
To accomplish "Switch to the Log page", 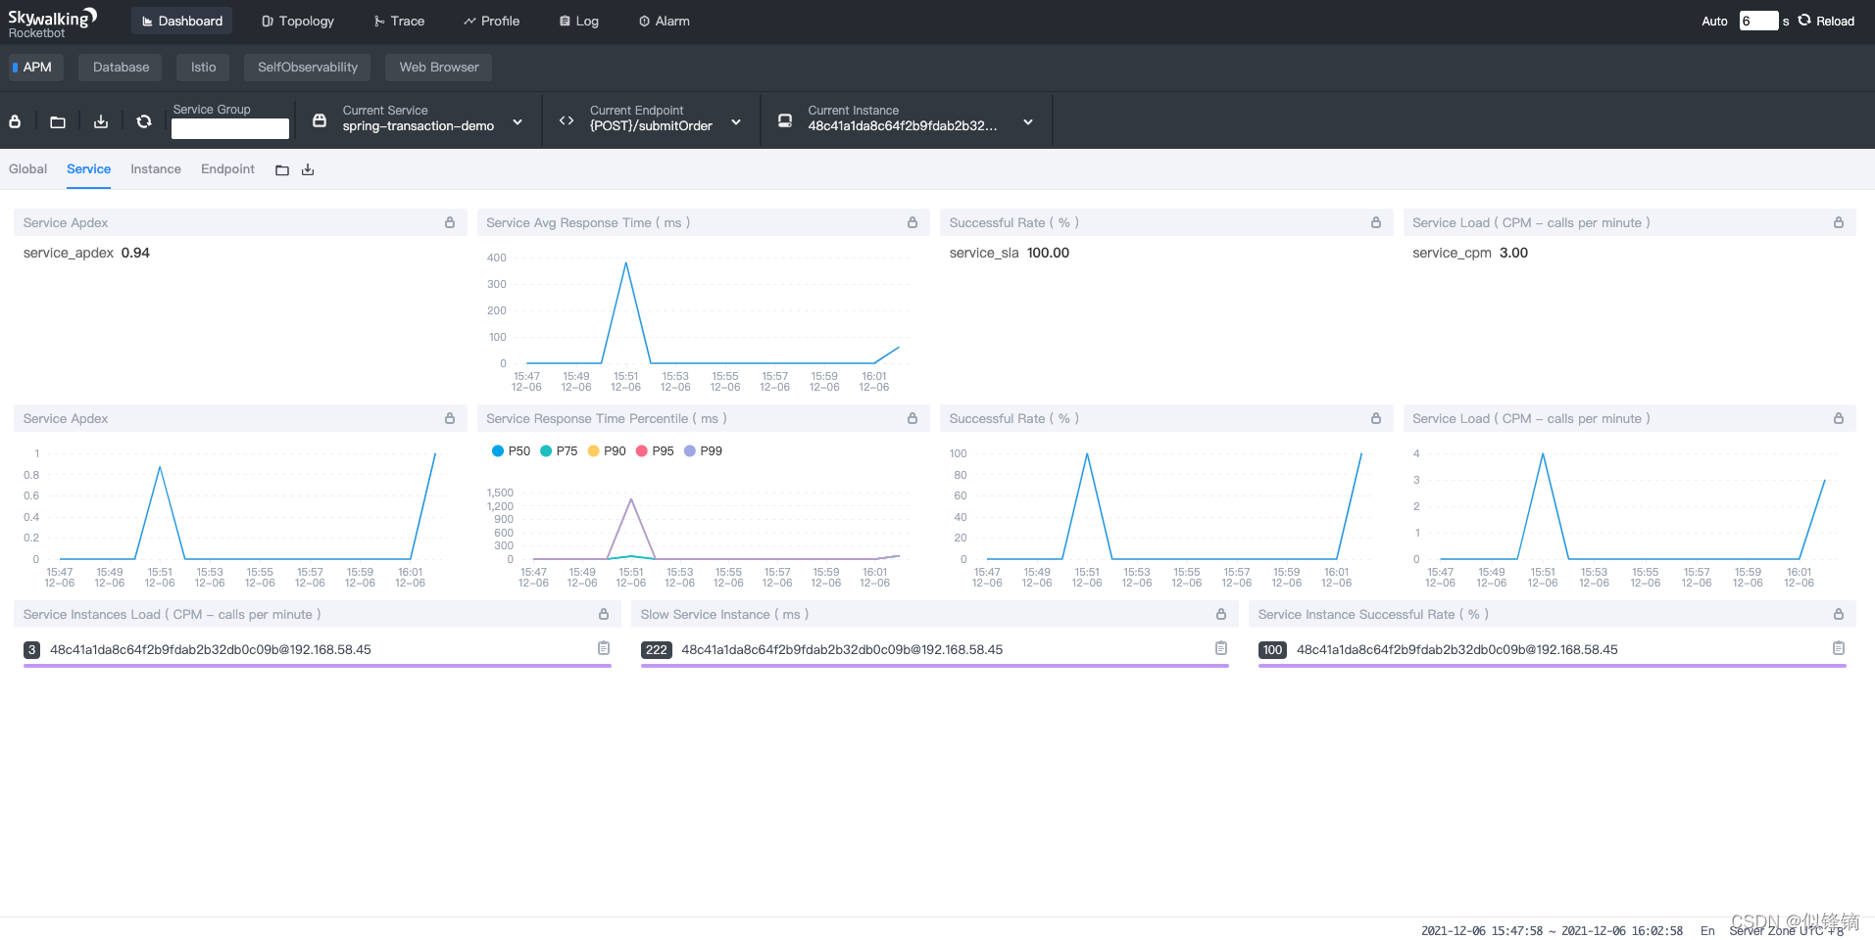I will [578, 21].
